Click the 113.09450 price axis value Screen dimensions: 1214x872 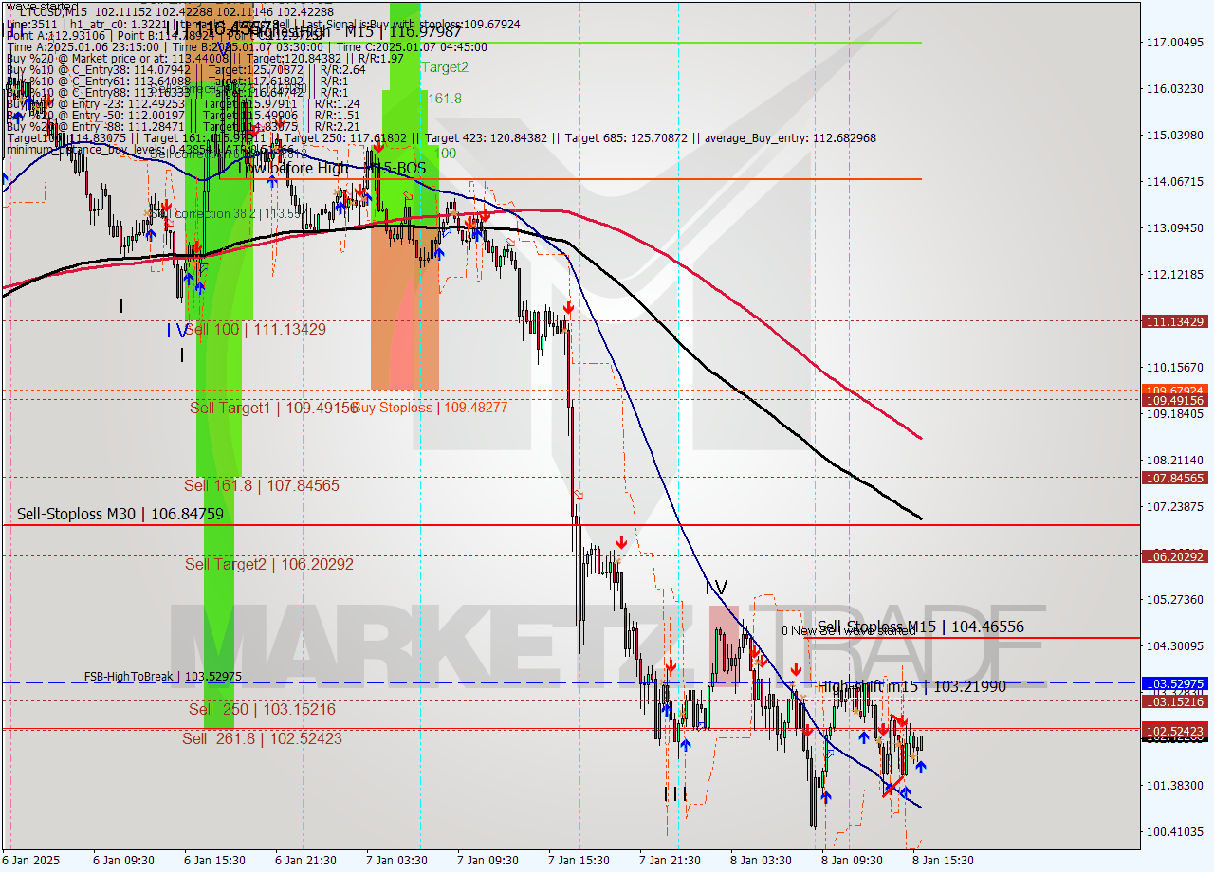tap(1175, 228)
